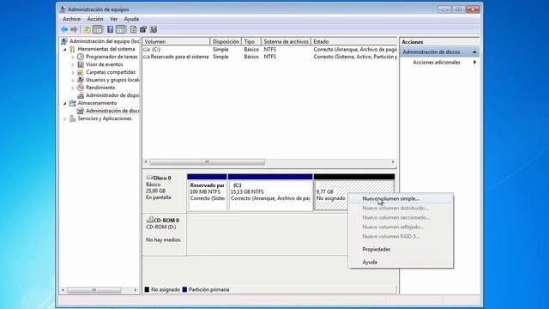The image size is (549, 309).
Task: Click the volume list horizontal scrollbar thumb
Action: coord(207,162)
